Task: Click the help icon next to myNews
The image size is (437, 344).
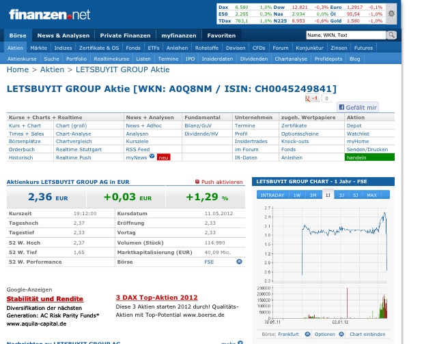Action: click(152, 157)
